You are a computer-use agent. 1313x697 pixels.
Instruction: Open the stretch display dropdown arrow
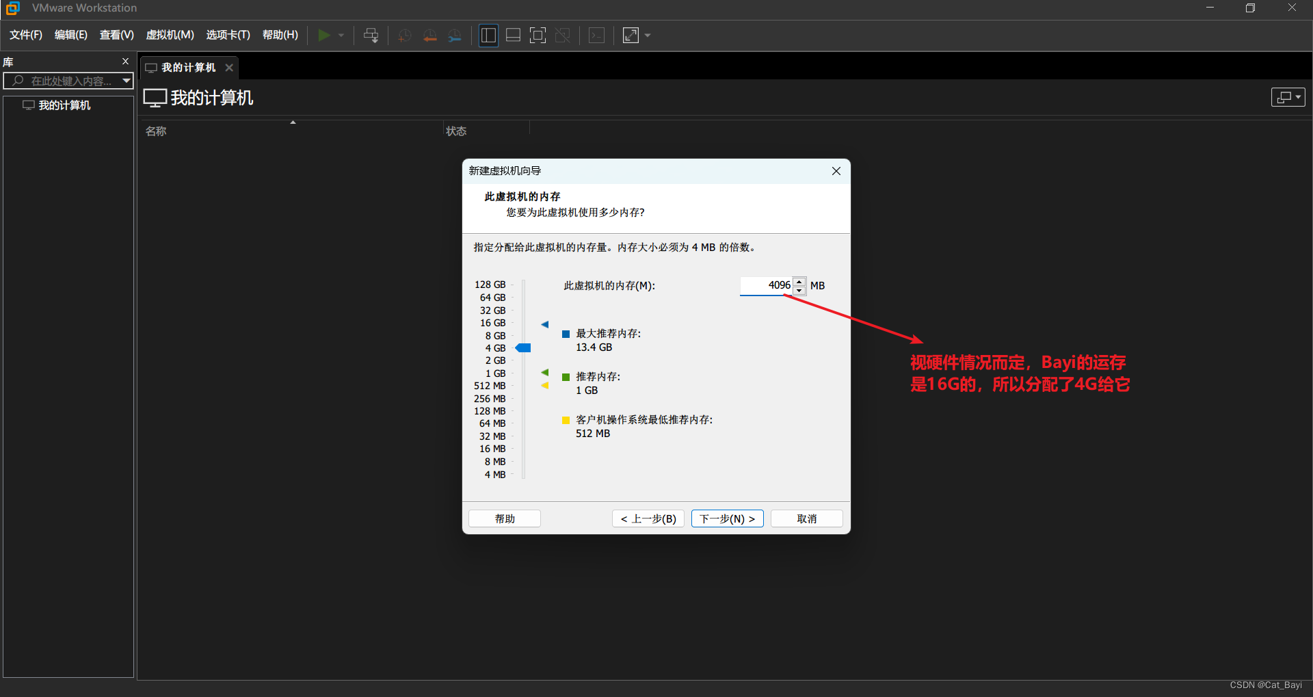(648, 35)
